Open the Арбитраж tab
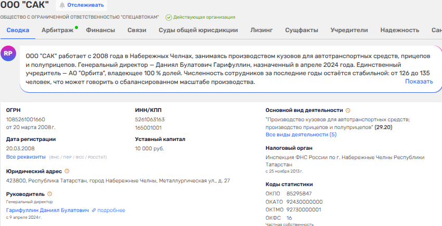Image resolution: width=442 pixels, height=226 pixels. coord(57,30)
